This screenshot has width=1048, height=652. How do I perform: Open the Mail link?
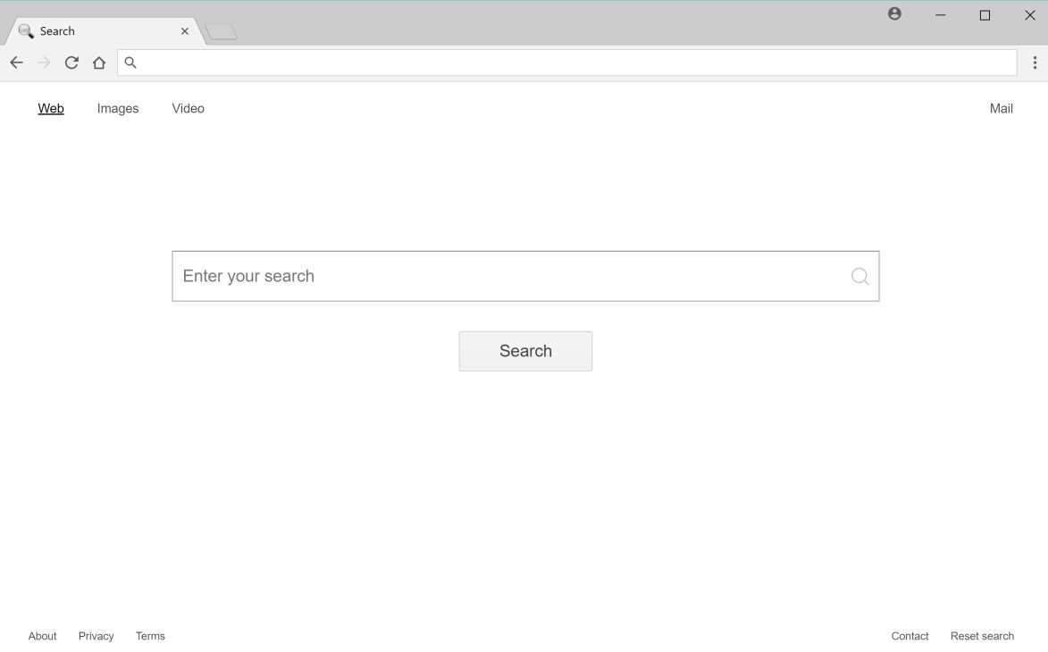(1001, 108)
